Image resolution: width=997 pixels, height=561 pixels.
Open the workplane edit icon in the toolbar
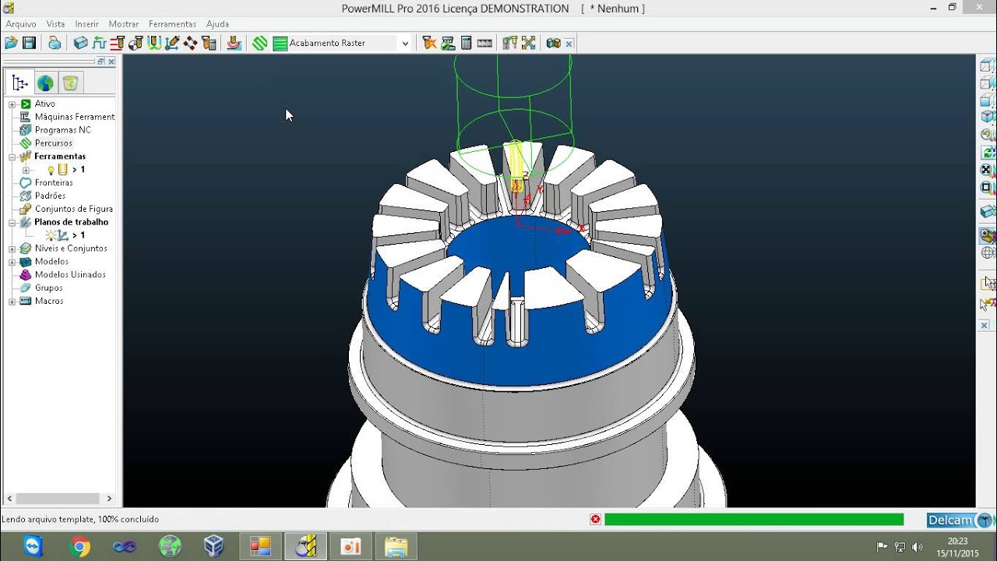click(172, 43)
